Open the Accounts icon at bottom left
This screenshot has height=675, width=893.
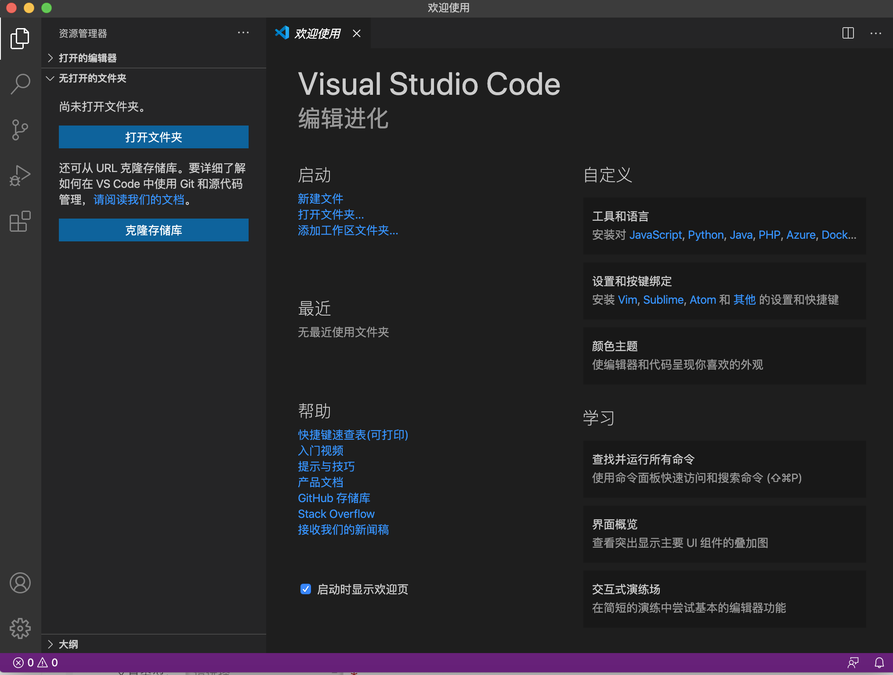tap(20, 583)
